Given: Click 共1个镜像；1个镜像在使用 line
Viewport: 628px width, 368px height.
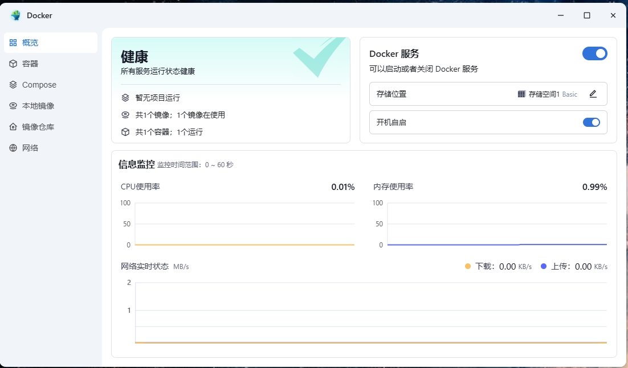Looking at the screenshot, I should [180, 115].
